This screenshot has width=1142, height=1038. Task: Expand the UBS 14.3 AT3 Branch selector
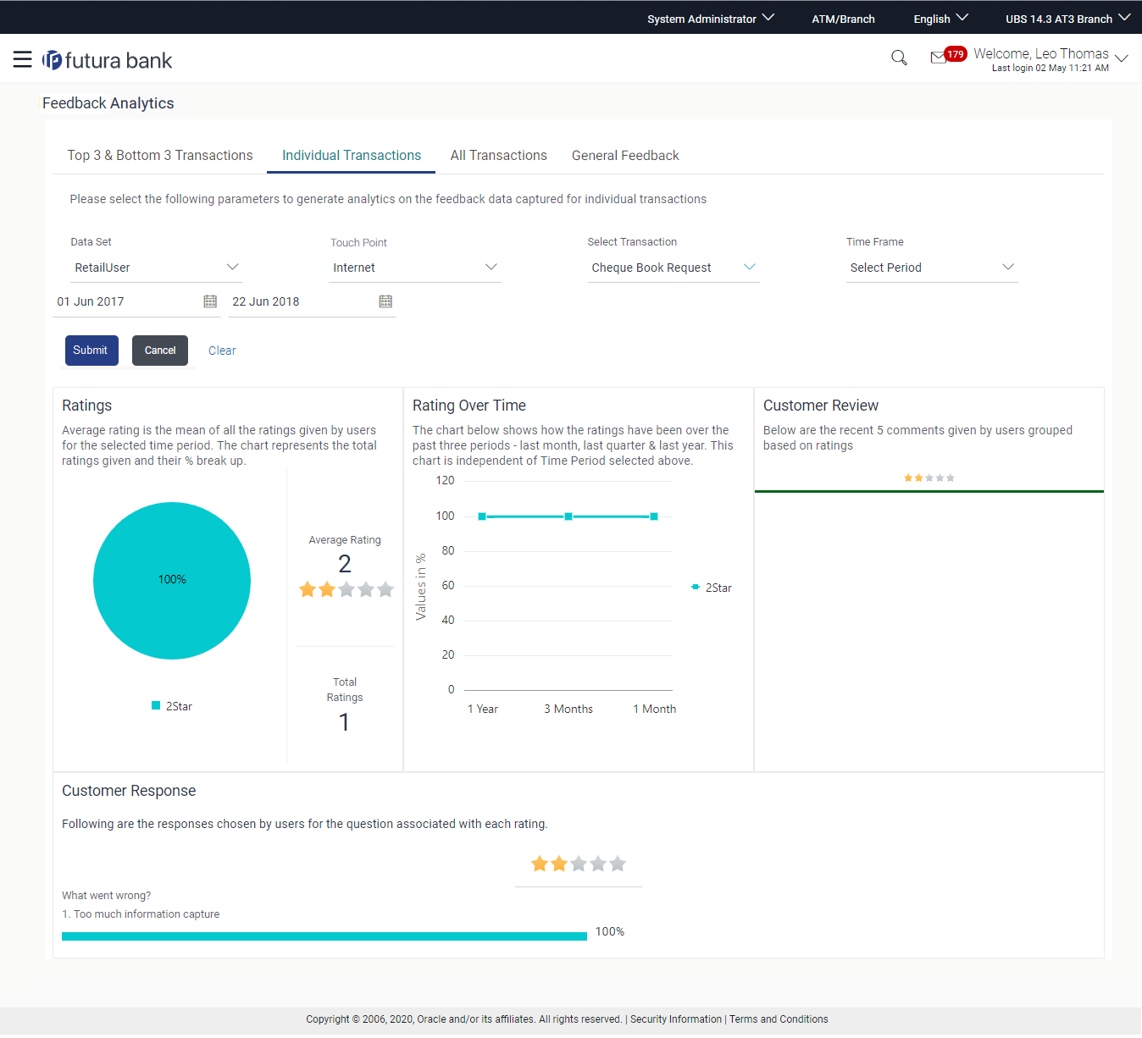pyautogui.click(x=1067, y=18)
